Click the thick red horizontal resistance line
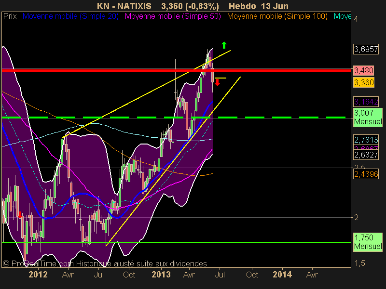Image resolution: width=386 pixels, height=289 pixels. click(176, 70)
